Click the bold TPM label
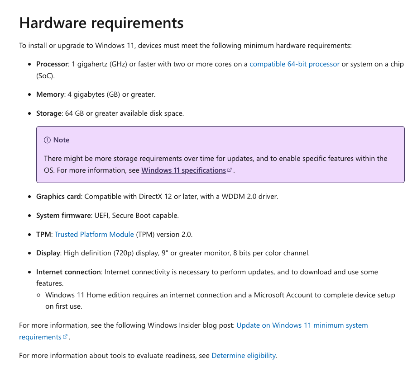Image resolution: width=417 pixels, height=367 pixels. click(43, 235)
